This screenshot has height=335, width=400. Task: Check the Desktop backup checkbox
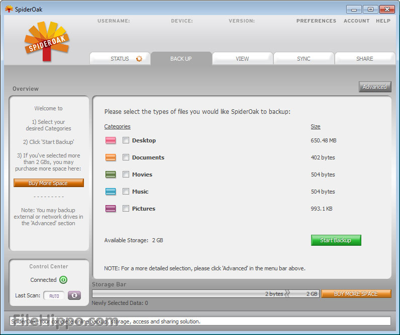coord(126,140)
